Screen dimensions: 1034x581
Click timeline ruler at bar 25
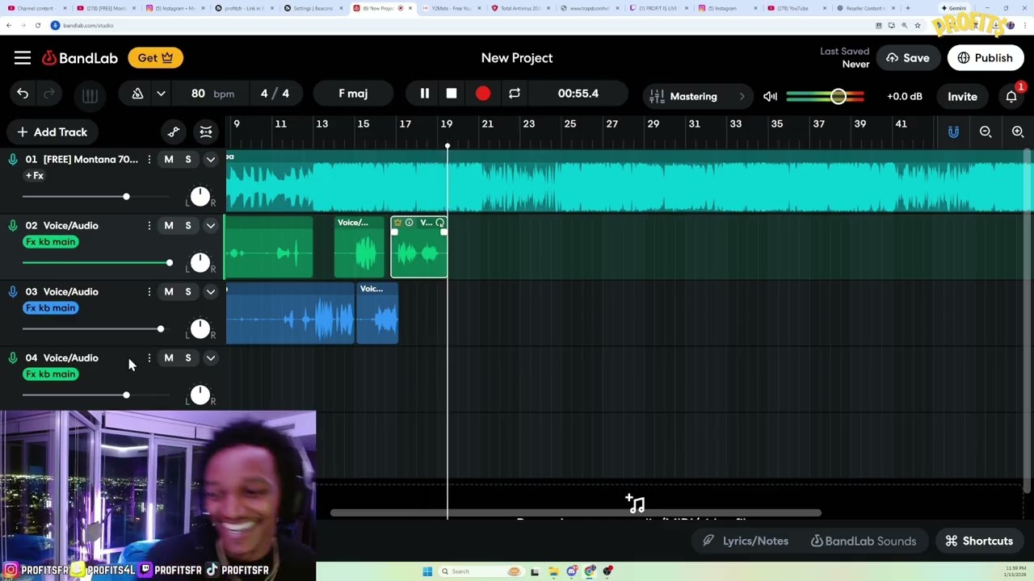(x=570, y=124)
